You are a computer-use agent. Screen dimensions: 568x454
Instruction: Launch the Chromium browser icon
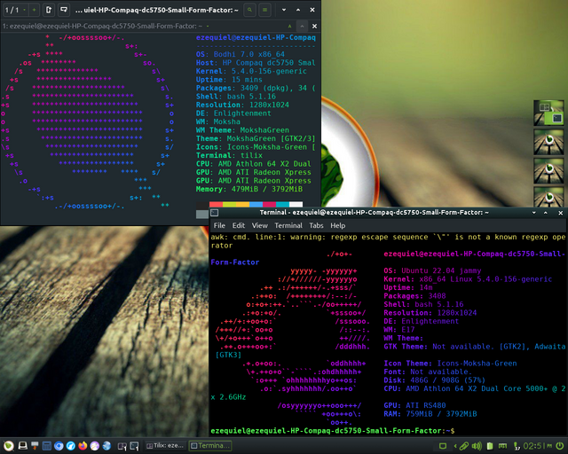tap(59, 446)
